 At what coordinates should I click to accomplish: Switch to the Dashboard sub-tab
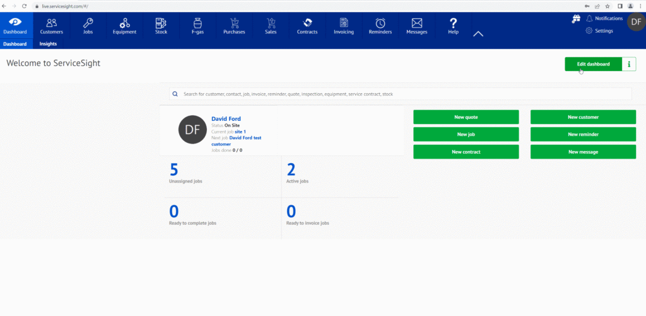[15, 44]
